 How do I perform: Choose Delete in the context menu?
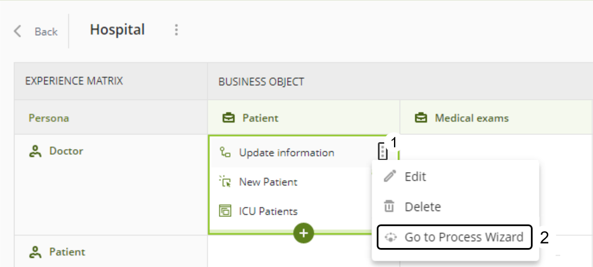[423, 207]
